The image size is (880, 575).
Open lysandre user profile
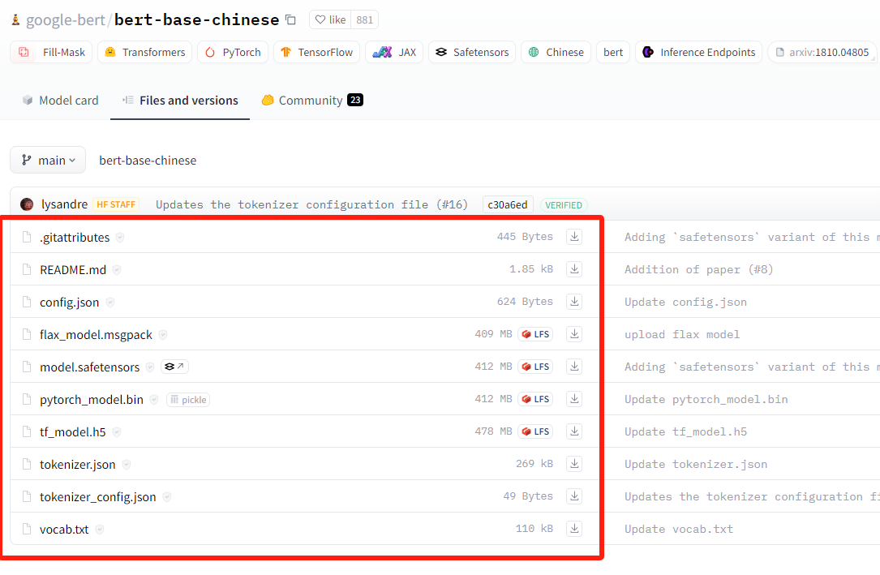click(64, 204)
